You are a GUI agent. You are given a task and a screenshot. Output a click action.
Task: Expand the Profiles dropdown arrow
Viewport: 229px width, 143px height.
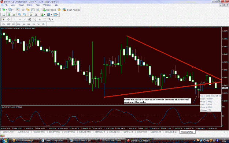[13, 10]
